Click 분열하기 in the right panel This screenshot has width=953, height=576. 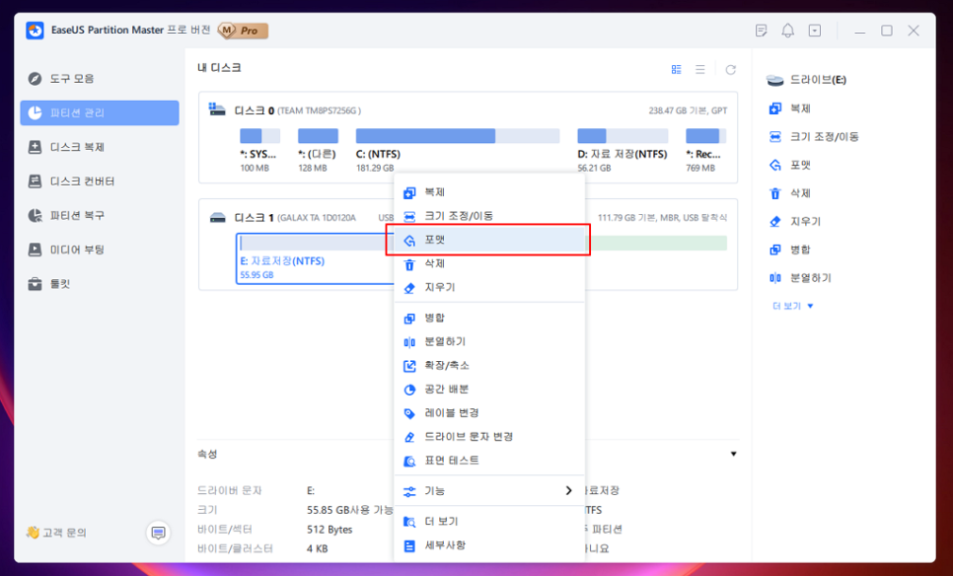800,278
